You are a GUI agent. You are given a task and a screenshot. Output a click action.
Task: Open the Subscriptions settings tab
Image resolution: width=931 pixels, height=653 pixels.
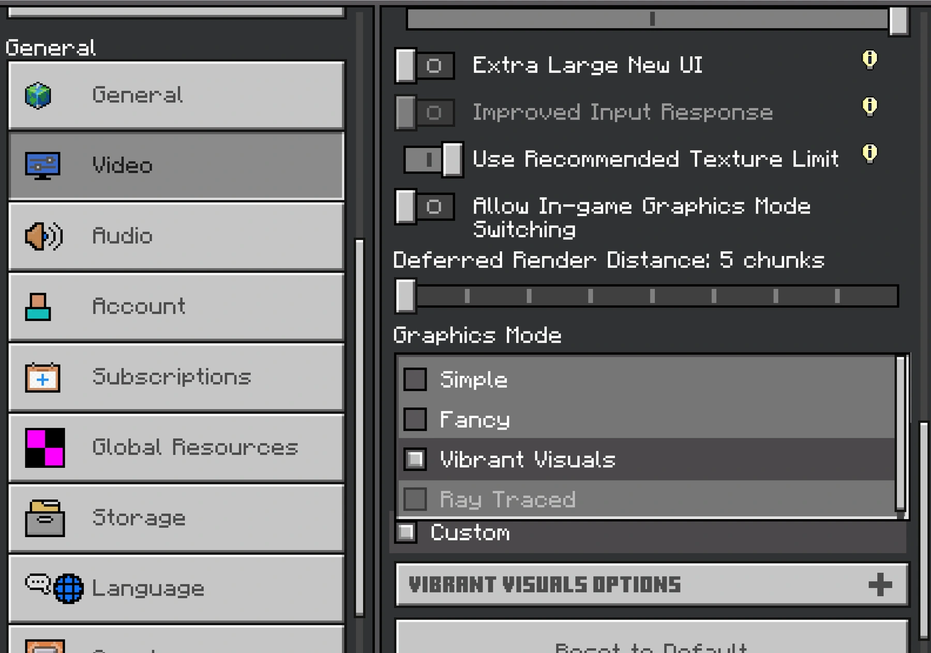click(176, 377)
